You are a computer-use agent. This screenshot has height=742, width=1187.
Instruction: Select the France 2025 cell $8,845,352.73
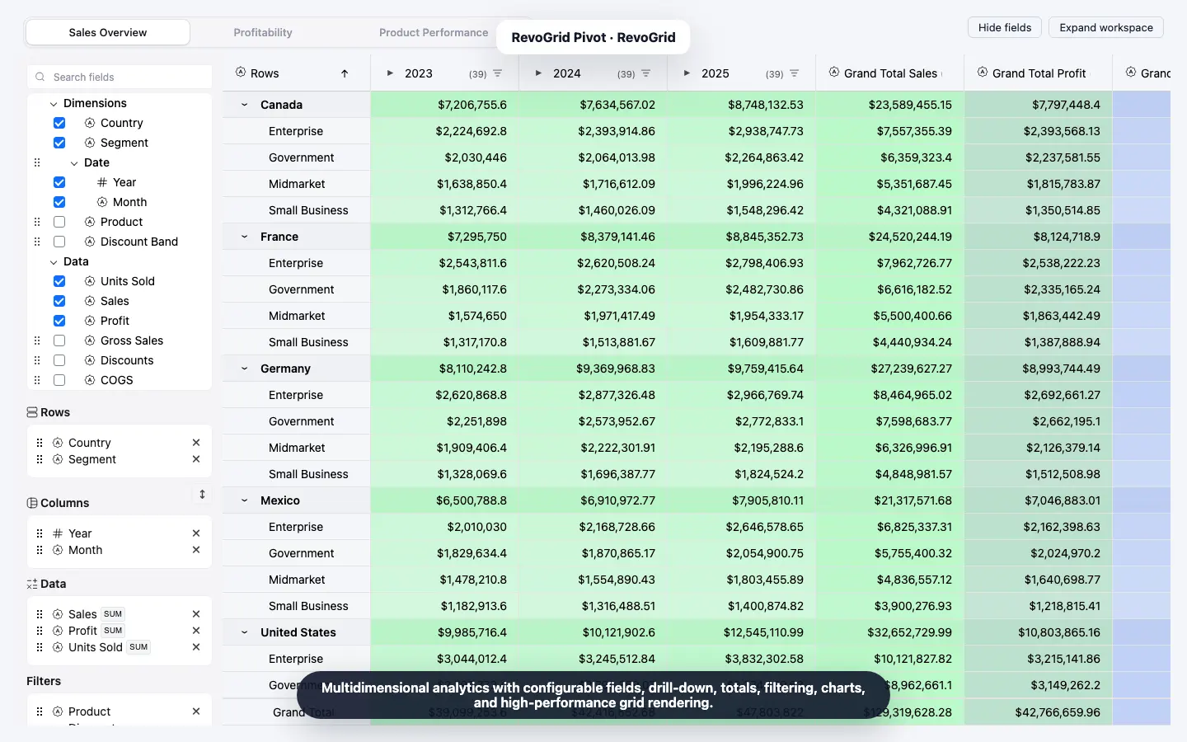tap(742, 237)
